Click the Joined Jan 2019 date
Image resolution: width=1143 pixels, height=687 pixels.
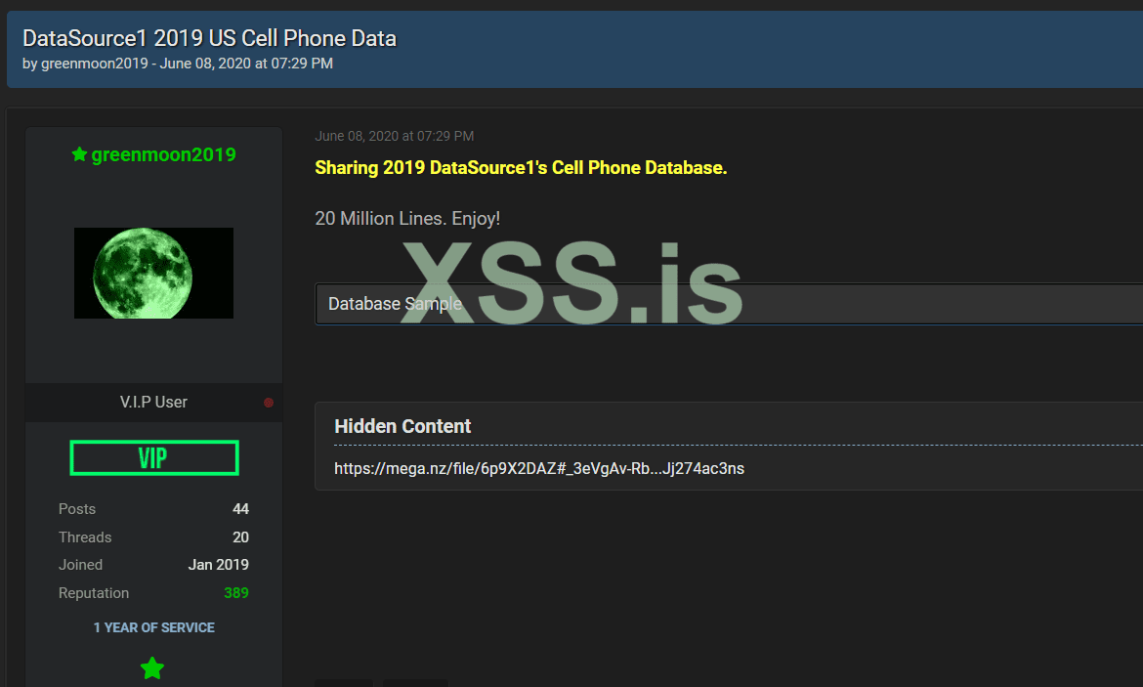[218, 565]
